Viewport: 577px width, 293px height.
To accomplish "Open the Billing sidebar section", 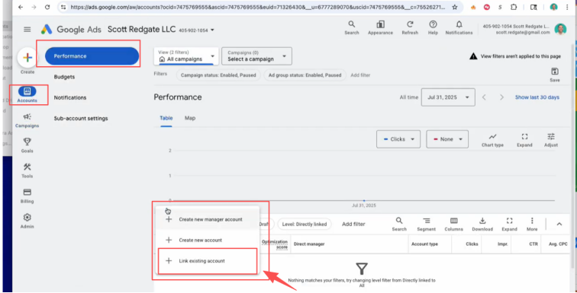I will click(27, 196).
